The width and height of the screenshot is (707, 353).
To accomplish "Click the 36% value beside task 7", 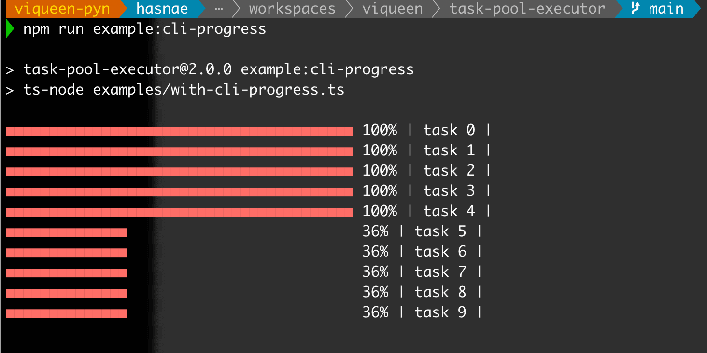I will pyautogui.click(x=376, y=272).
